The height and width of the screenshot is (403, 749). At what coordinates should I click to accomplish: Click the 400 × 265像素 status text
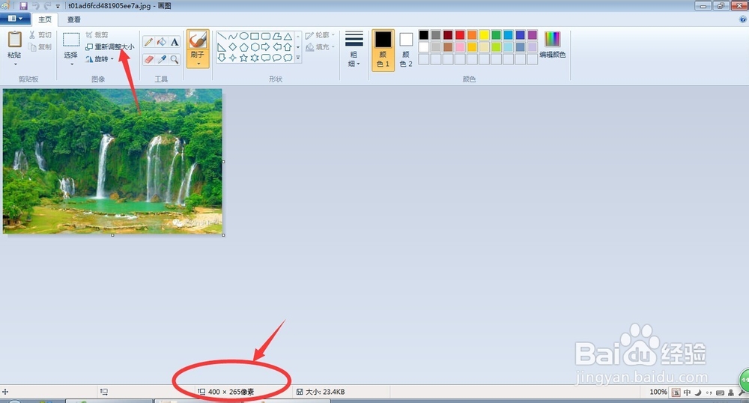(x=231, y=392)
